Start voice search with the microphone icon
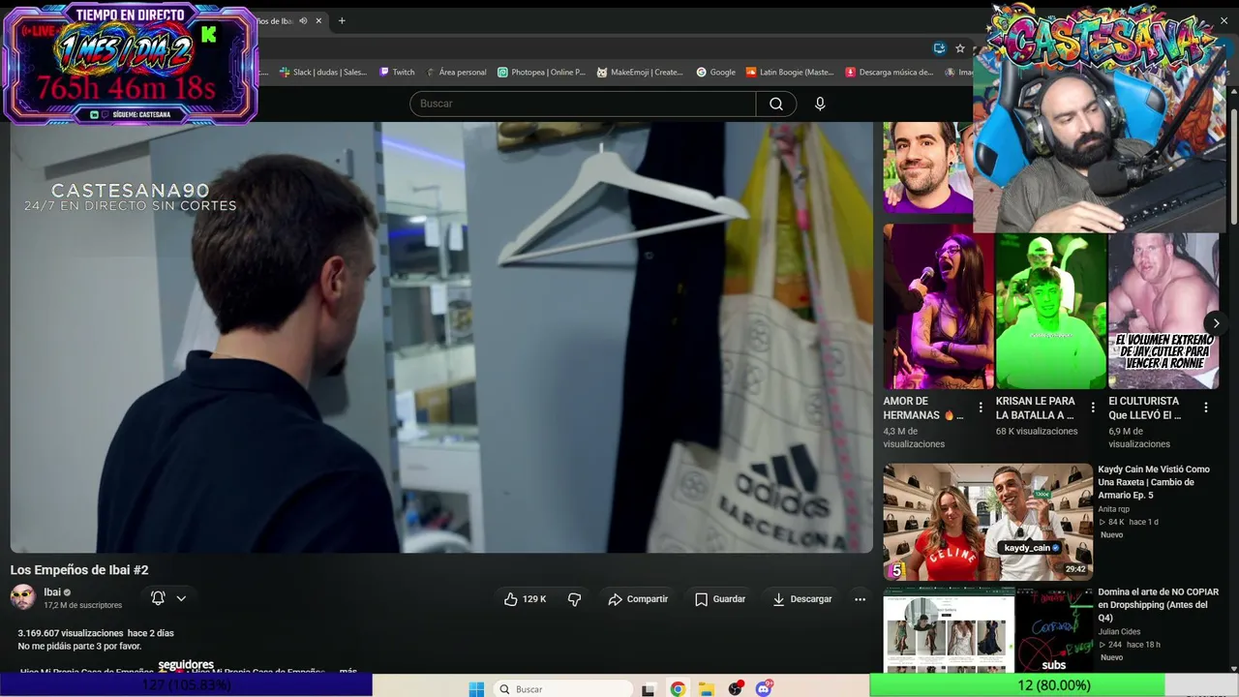1239x697 pixels. click(x=820, y=104)
